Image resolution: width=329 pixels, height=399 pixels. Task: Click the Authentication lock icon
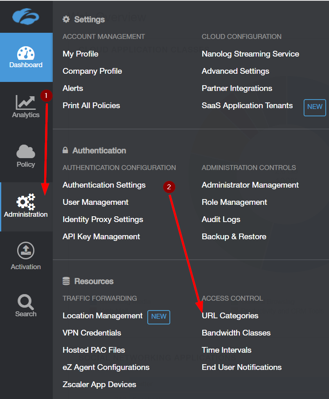click(65, 150)
